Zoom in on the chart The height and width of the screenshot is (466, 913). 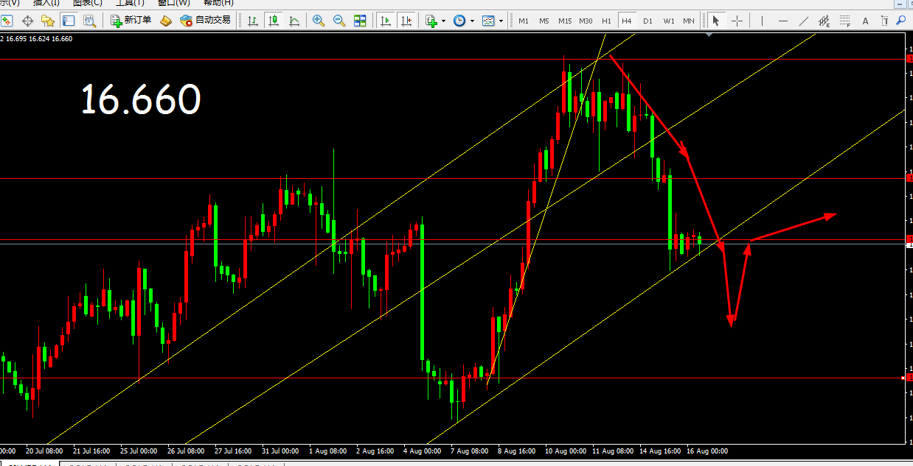coord(319,21)
